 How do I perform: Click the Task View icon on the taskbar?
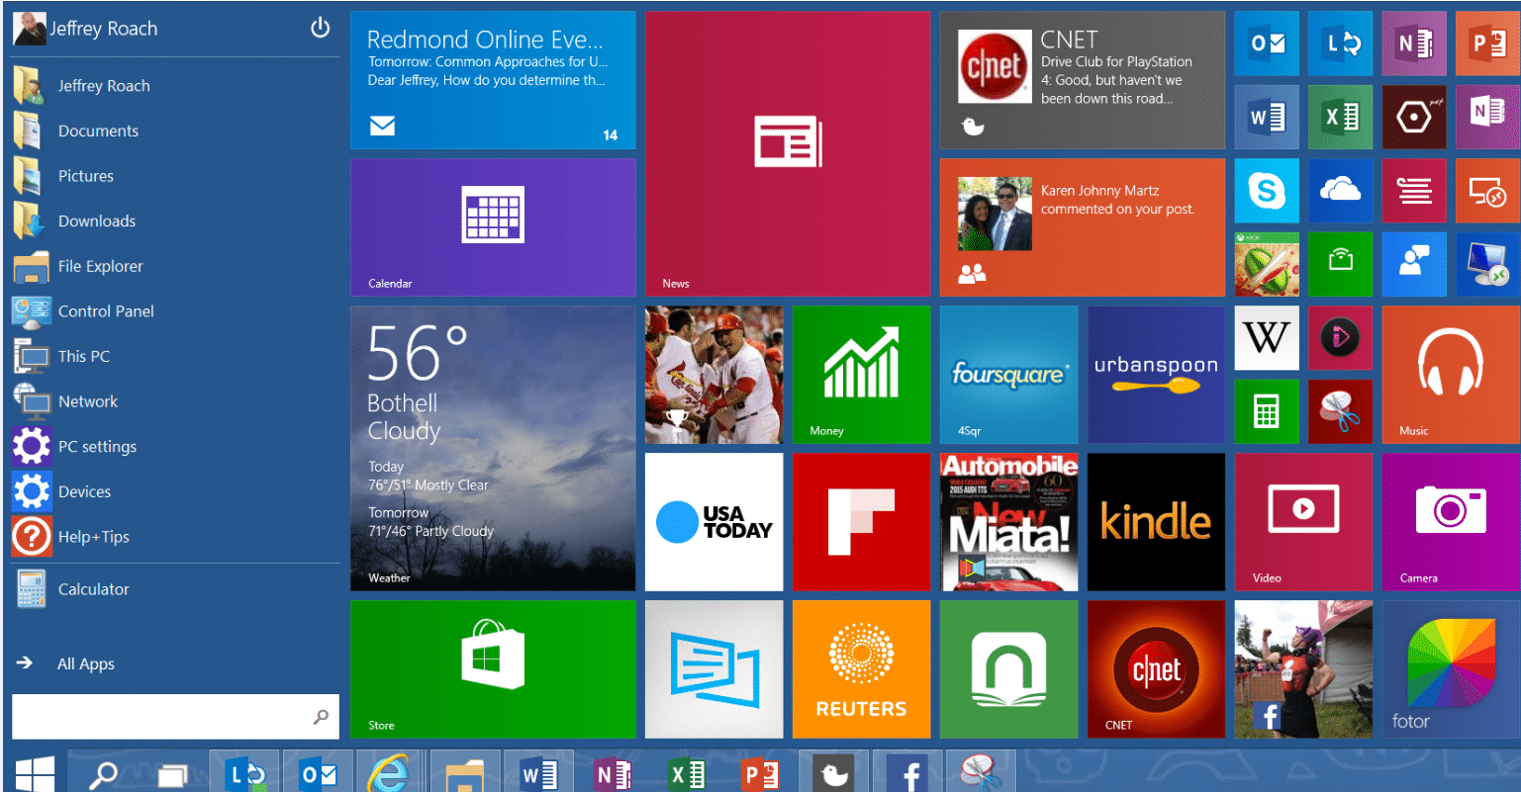(x=173, y=774)
